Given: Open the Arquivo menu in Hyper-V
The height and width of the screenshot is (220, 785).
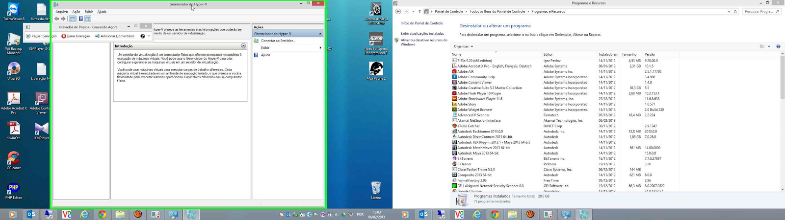Looking at the screenshot, I should click(62, 11).
